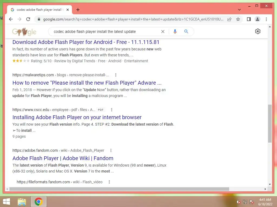Click the horizontal scrollbar thumb
The height and width of the screenshot is (207, 277).
pos(119,189)
